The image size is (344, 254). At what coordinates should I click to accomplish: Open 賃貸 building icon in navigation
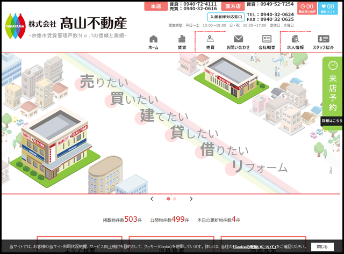coord(182,39)
